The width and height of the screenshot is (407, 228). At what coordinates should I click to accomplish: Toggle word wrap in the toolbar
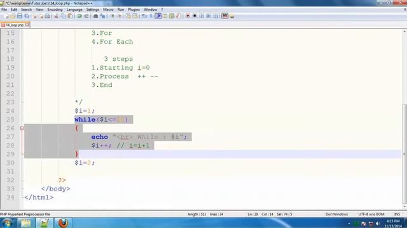144,16
